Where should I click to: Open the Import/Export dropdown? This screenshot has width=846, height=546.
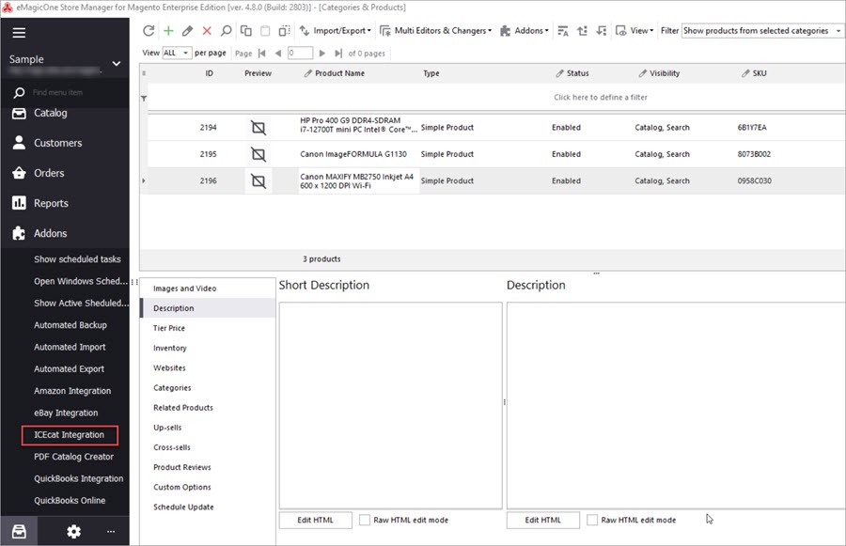(x=335, y=31)
